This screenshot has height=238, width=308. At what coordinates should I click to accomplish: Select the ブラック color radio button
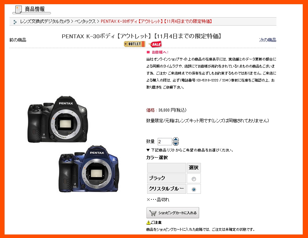pyautogui.click(x=194, y=179)
